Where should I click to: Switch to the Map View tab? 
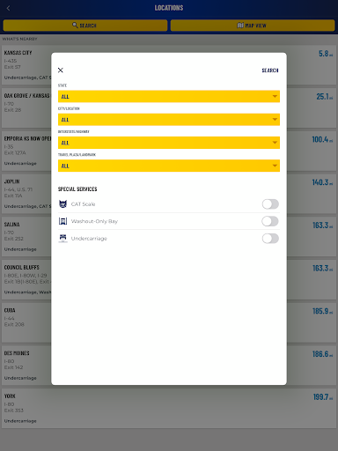253,26
